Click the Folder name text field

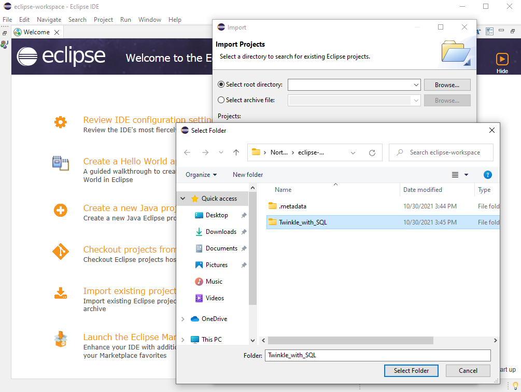(x=377, y=356)
